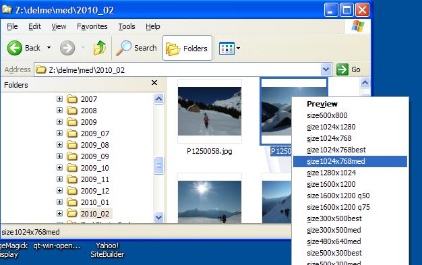Expand the 2009_08 folder node
This screenshot has width=422, height=265.
59,144
